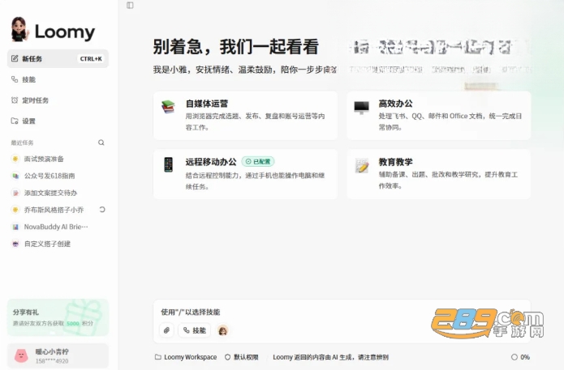Click the sidebar collapse icon at top
Screen dimensions: 564x370
pyautogui.click(x=130, y=5)
